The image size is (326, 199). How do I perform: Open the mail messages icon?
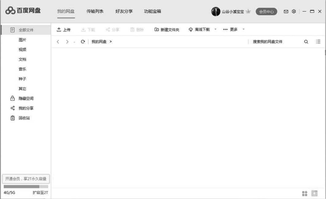(286, 12)
